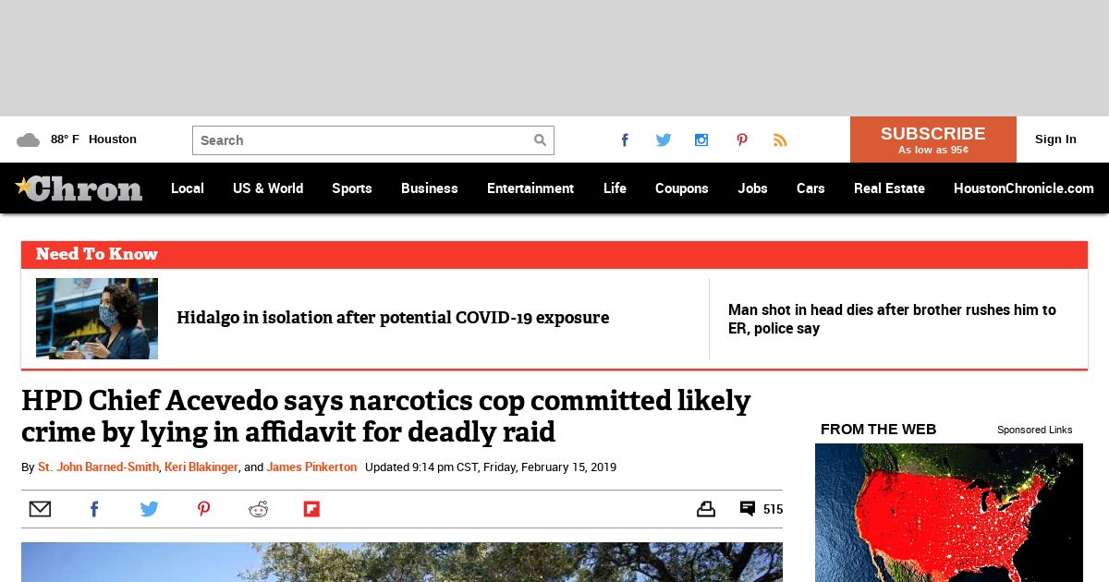This screenshot has width=1109, height=582.
Task: View author James Pinkerton
Action: coord(311,467)
